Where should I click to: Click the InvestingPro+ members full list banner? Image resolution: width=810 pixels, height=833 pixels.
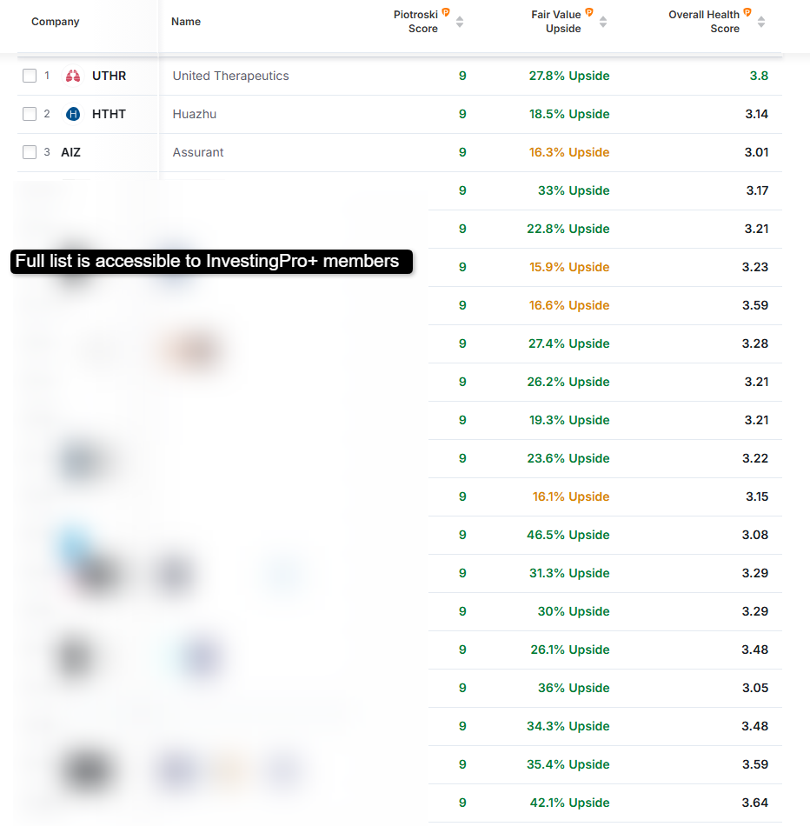tap(211, 262)
